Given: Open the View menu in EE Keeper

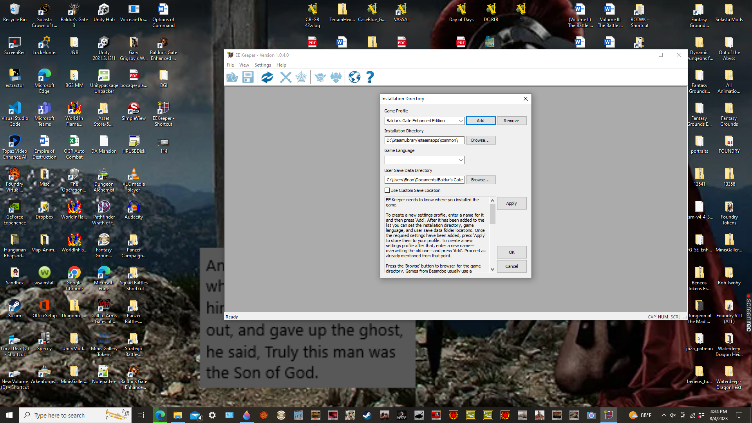Looking at the screenshot, I should tap(244, 65).
